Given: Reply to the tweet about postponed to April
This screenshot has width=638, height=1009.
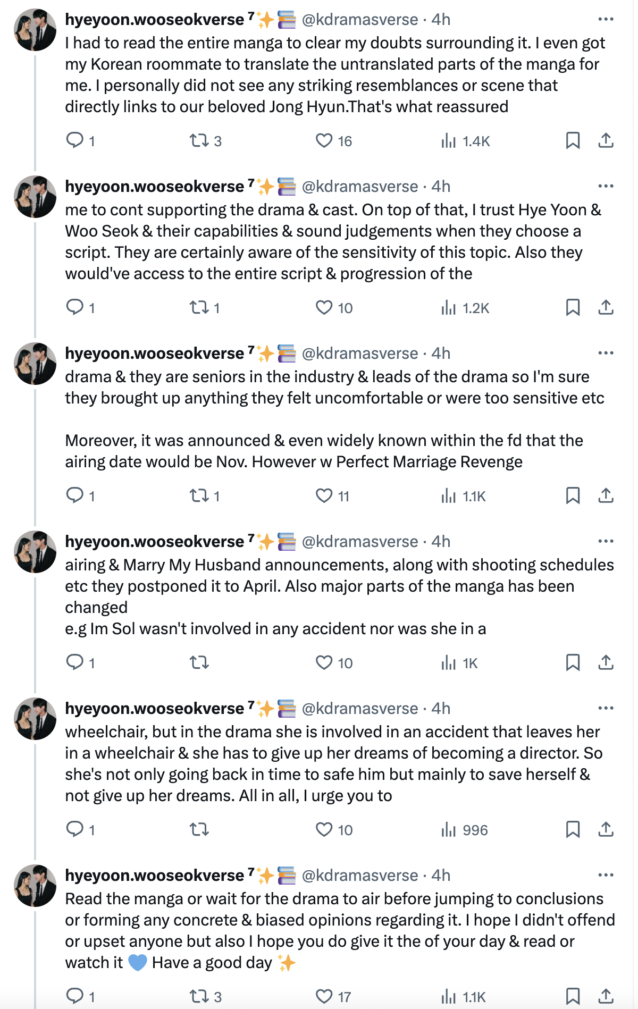Looking at the screenshot, I should [74, 662].
